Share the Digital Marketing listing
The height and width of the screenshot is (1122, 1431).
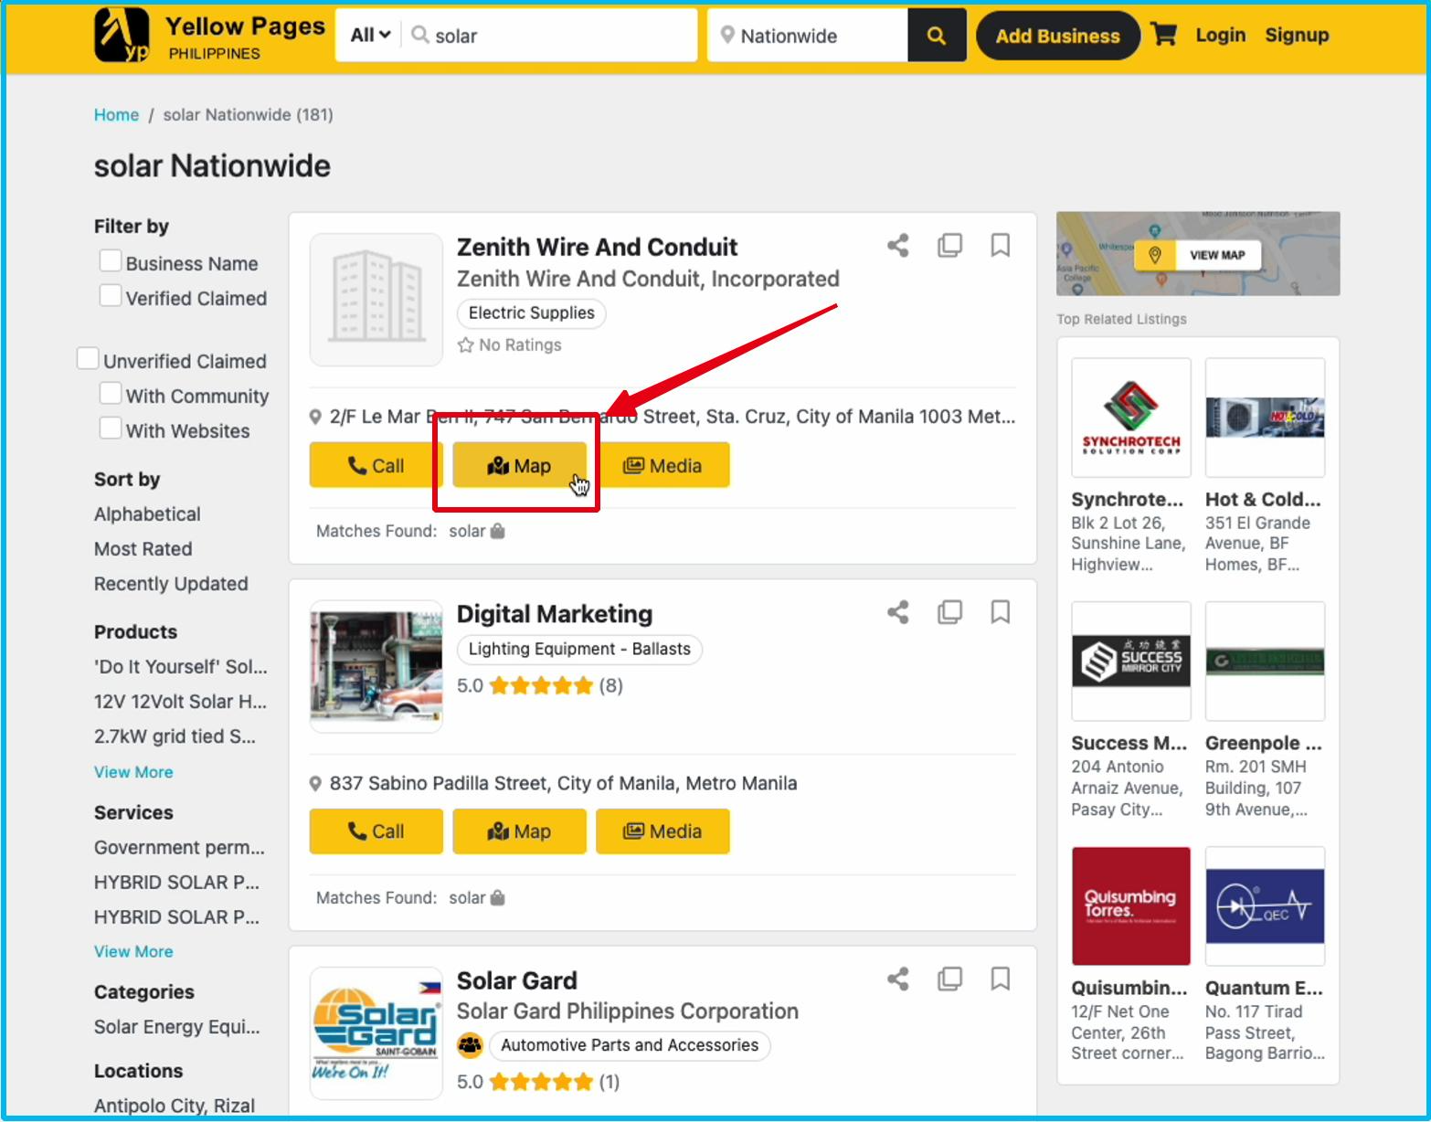click(x=898, y=611)
